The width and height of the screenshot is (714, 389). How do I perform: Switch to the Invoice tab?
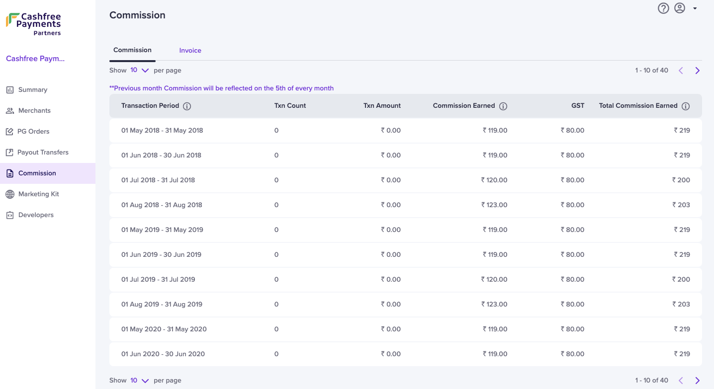click(190, 51)
